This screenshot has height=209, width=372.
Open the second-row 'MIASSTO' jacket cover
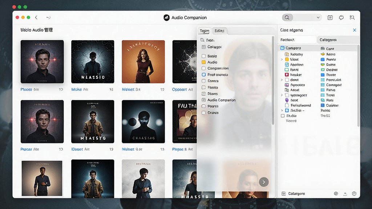(x=93, y=122)
